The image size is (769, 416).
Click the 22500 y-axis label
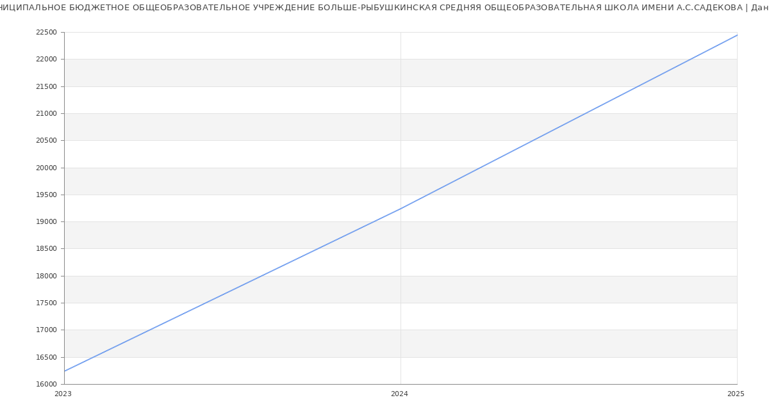coord(46,33)
